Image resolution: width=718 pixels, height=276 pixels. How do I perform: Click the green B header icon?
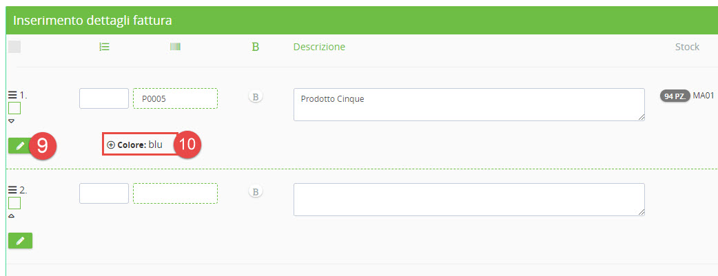point(255,47)
